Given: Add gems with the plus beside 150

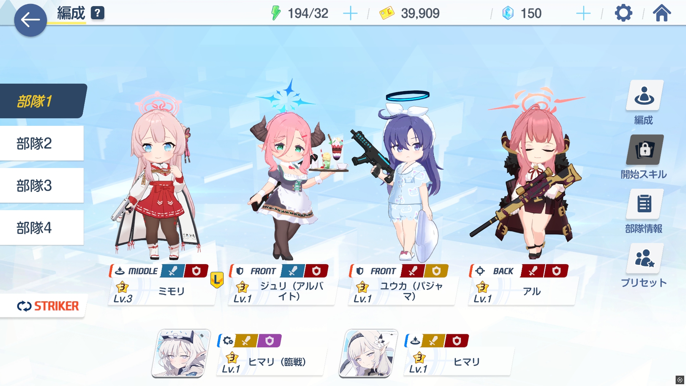Looking at the screenshot, I should pos(583,14).
